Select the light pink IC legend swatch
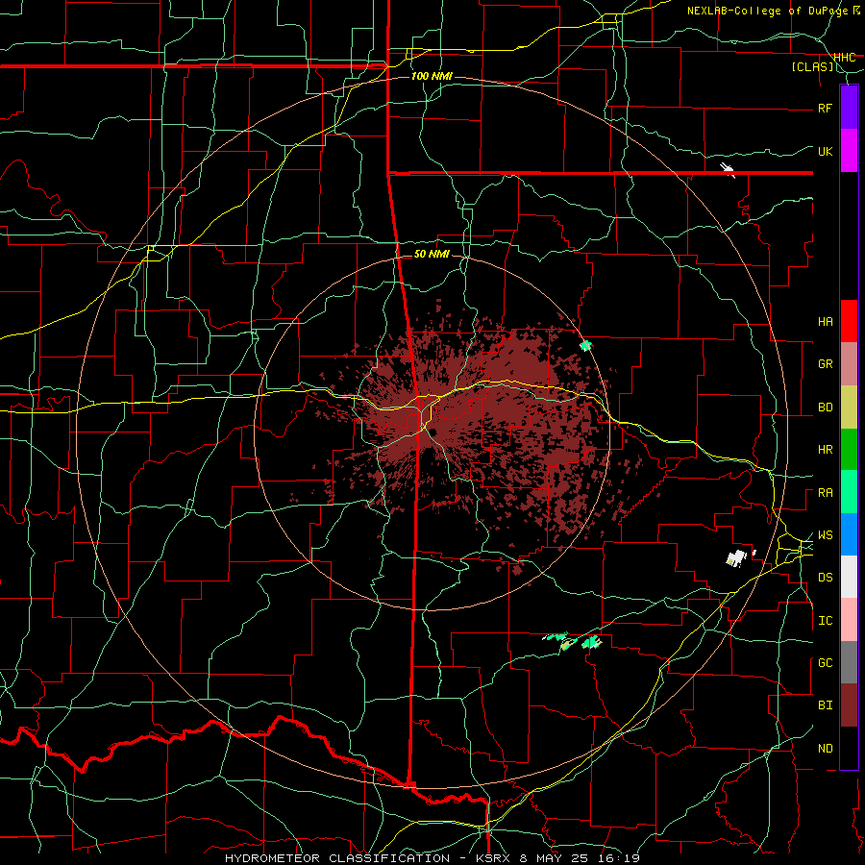The height and width of the screenshot is (865, 865). pos(849,620)
